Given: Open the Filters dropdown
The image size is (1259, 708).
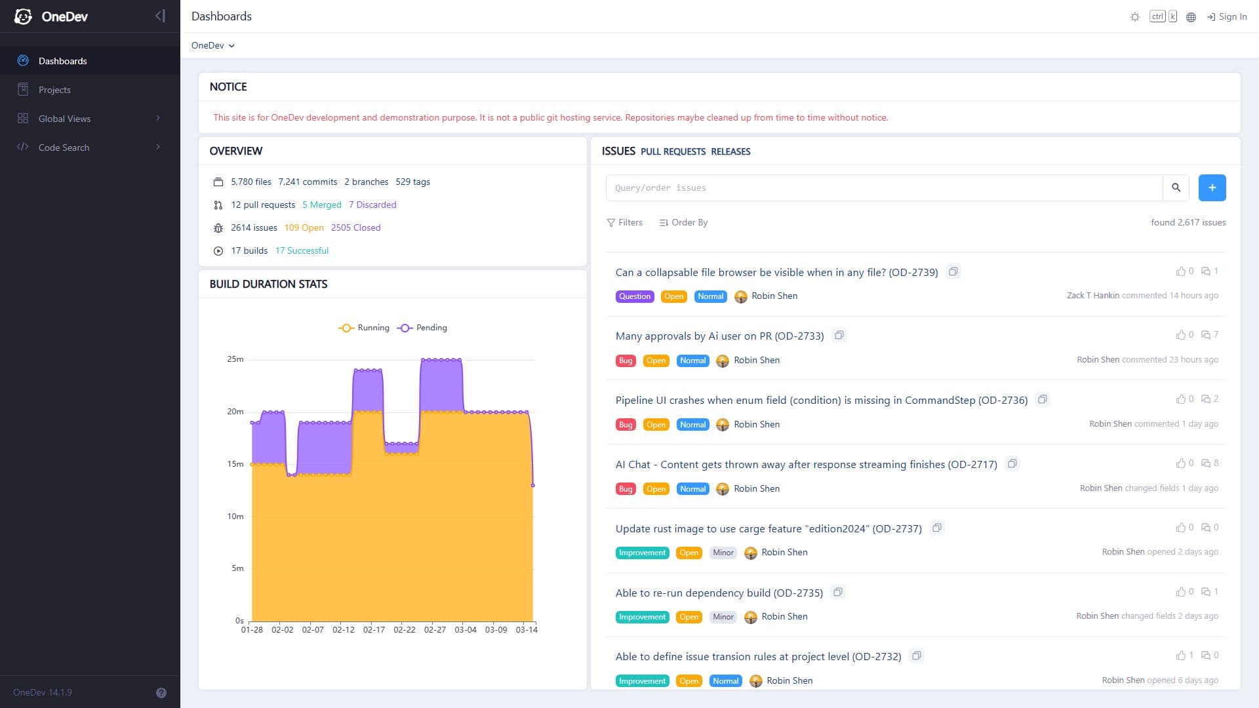Looking at the screenshot, I should coord(625,222).
